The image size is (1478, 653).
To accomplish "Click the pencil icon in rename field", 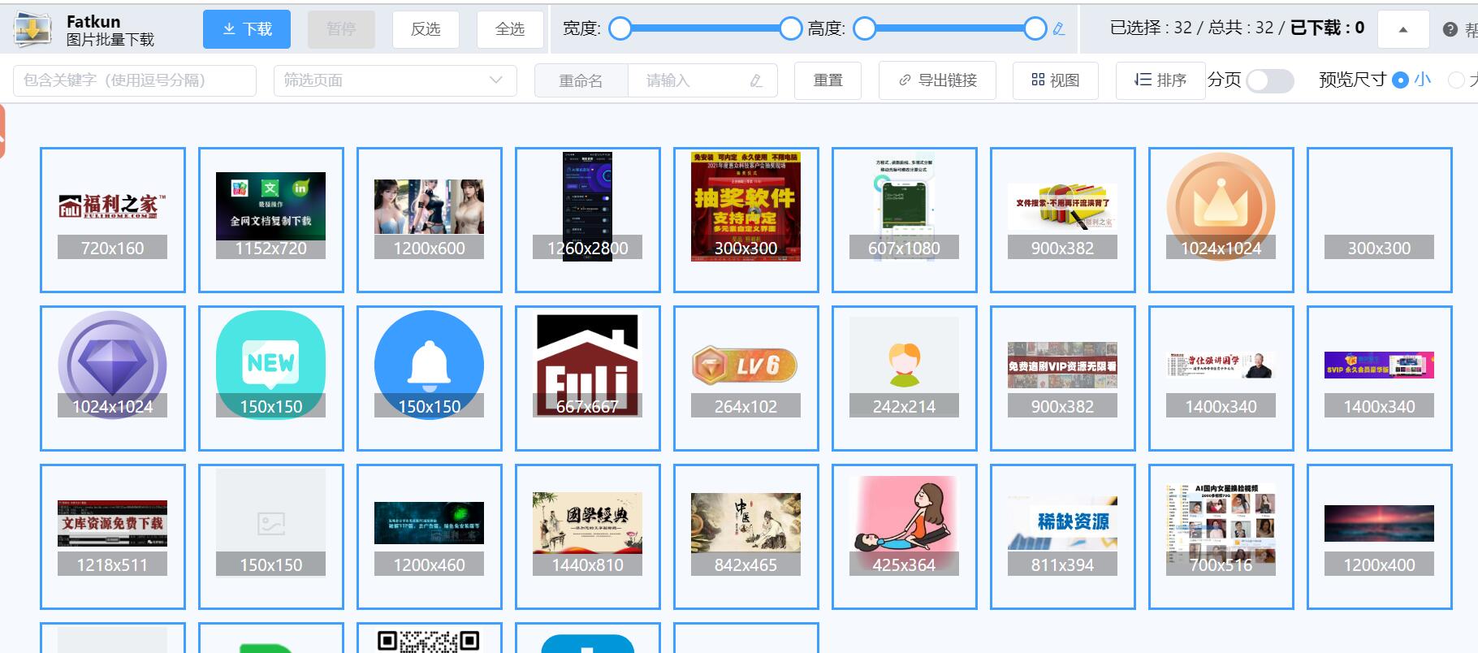I will click(756, 80).
